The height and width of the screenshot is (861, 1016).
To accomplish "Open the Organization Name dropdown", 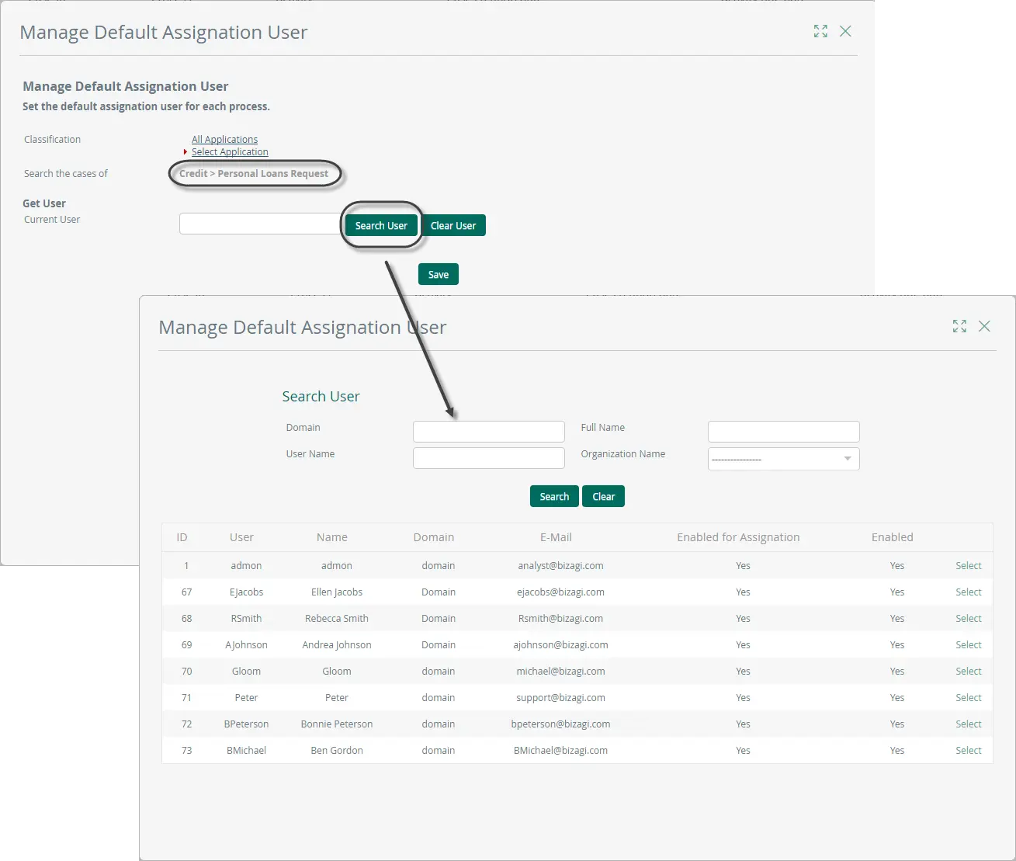I will pyautogui.click(x=783, y=459).
